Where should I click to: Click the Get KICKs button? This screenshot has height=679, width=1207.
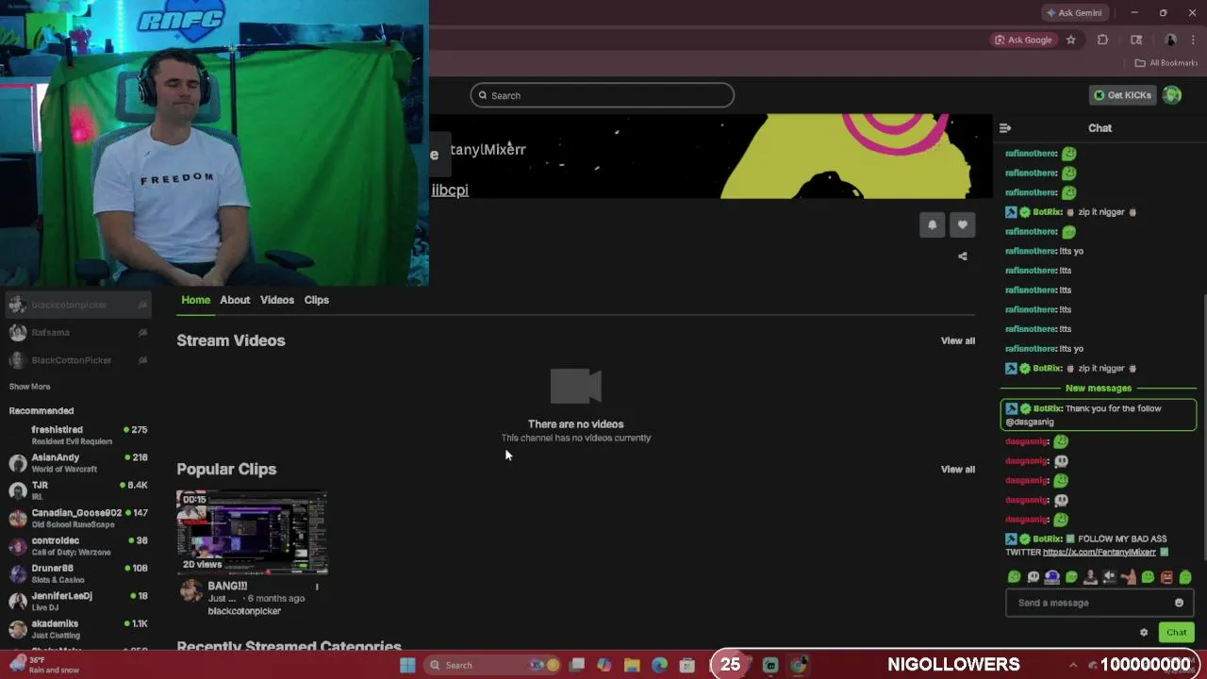[x=1122, y=95]
